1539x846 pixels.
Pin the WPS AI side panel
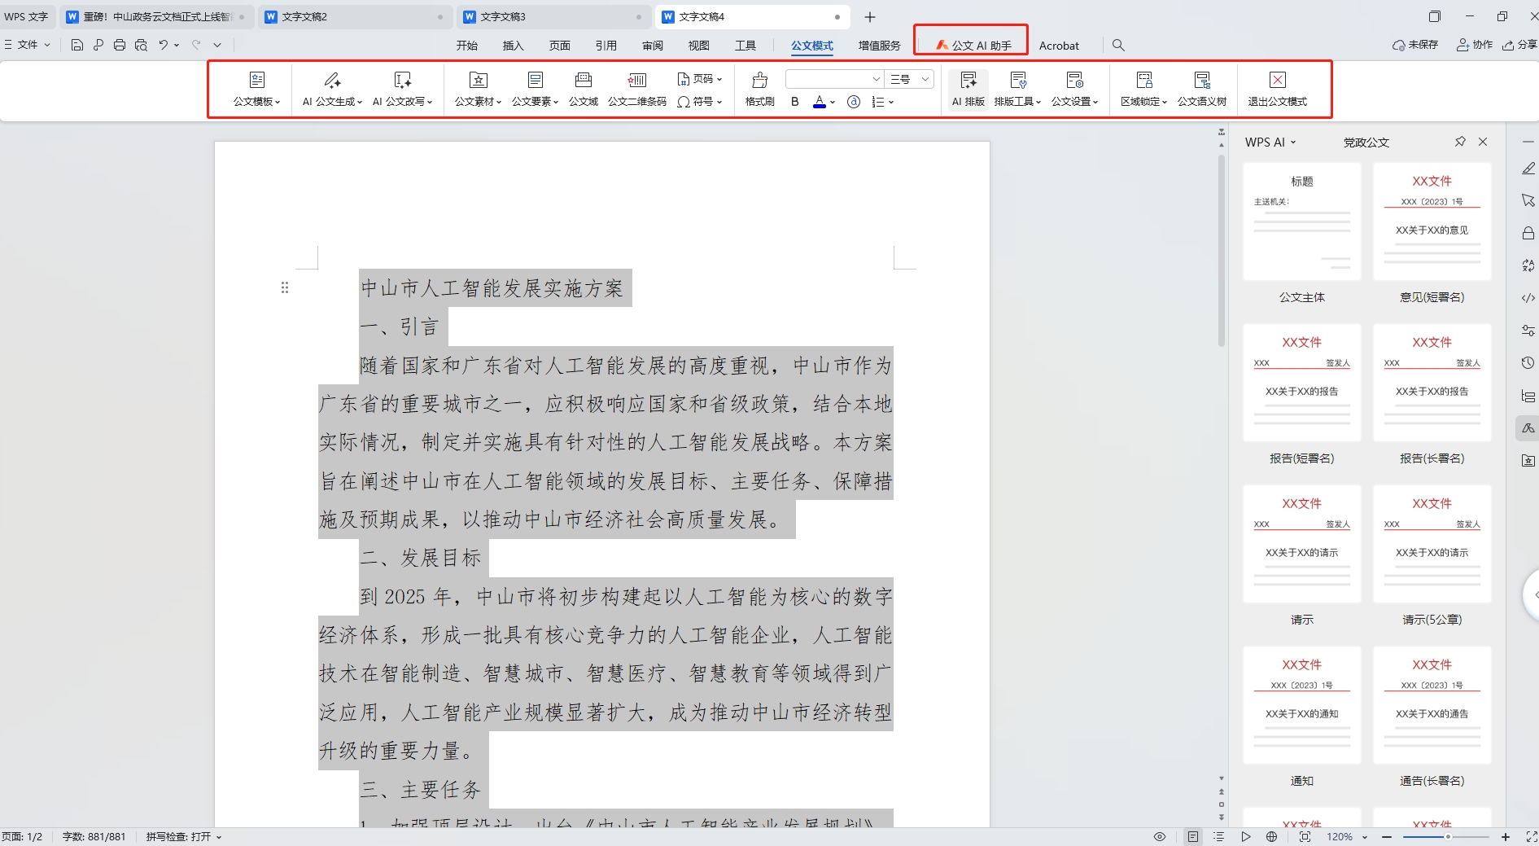coord(1460,142)
